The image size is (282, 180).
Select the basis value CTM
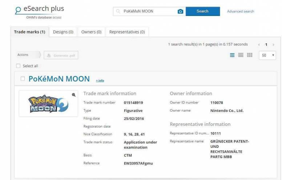click(128, 155)
